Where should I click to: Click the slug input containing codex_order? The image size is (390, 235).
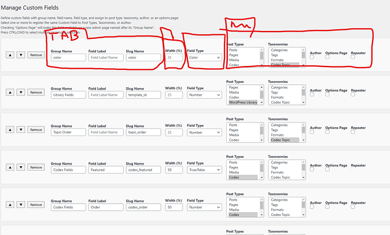(144, 207)
